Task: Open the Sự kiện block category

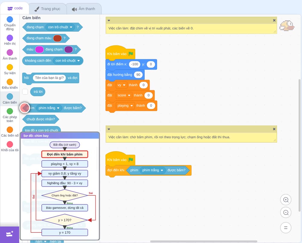Action: [10, 69]
